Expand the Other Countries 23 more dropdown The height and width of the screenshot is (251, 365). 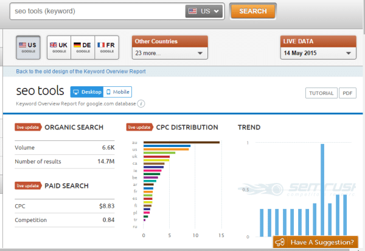click(x=170, y=53)
